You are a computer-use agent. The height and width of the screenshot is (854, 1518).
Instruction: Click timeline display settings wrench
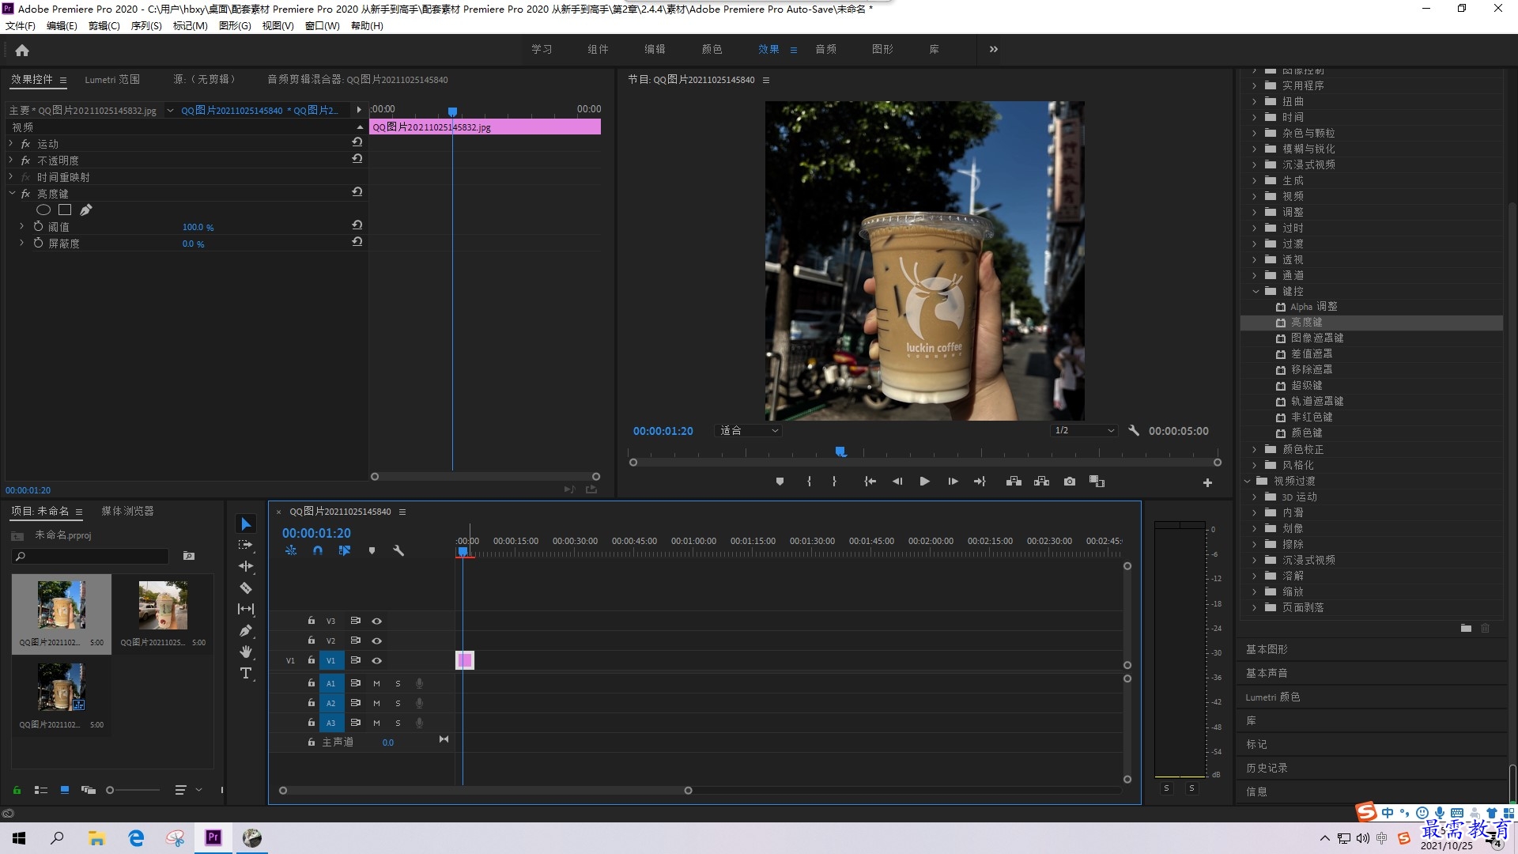coord(398,550)
